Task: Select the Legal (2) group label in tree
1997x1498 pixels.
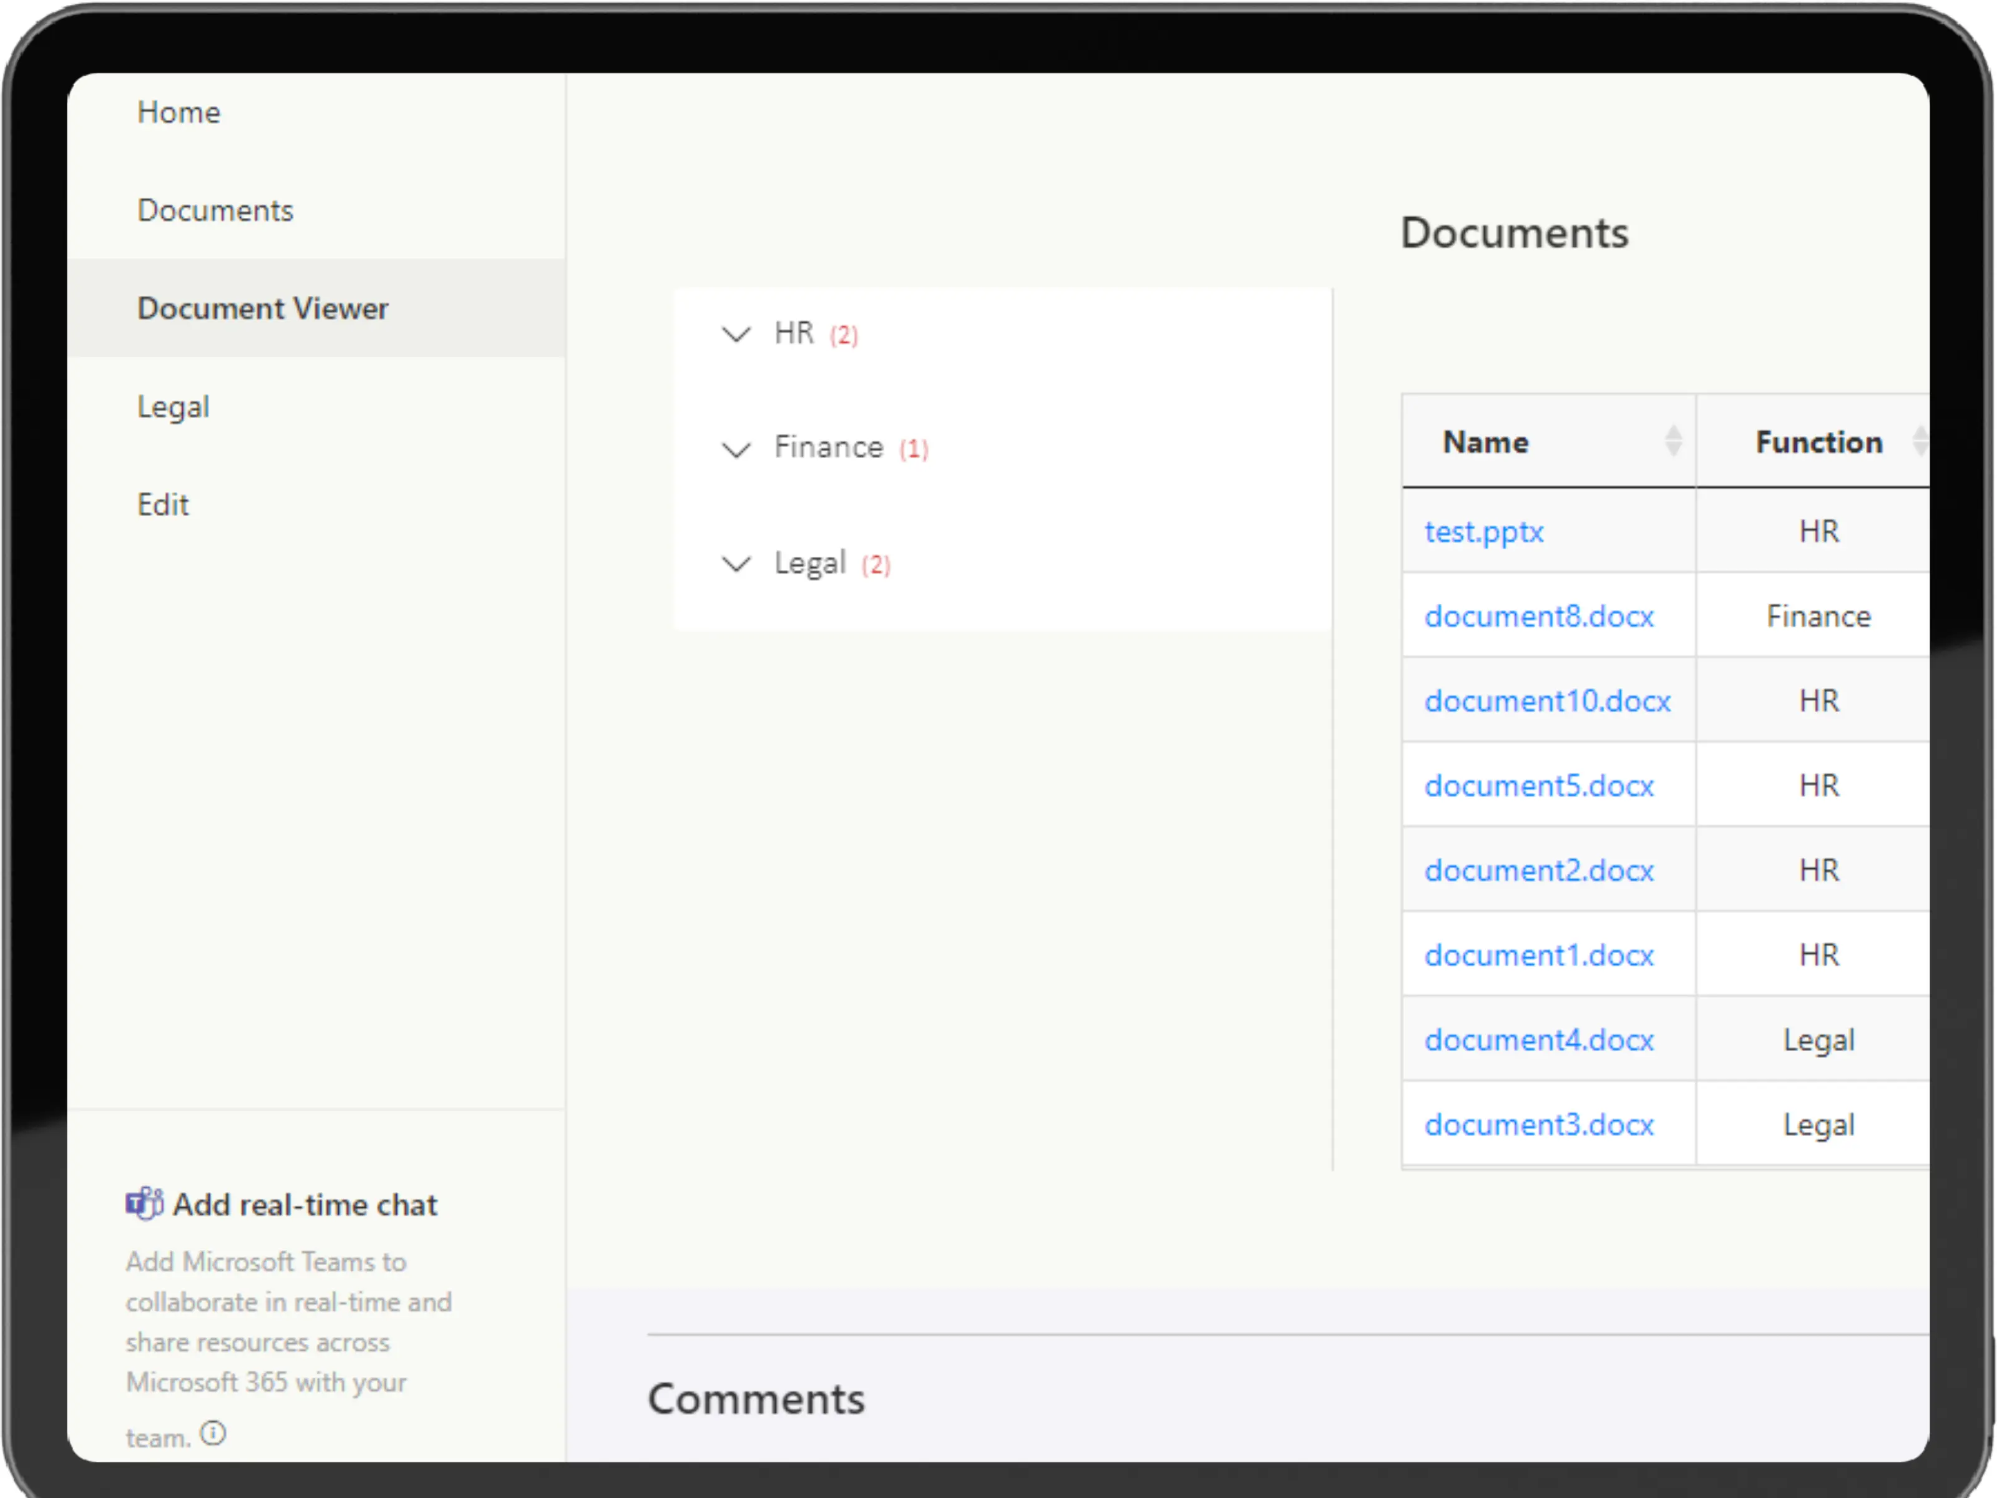Action: point(832,564)
